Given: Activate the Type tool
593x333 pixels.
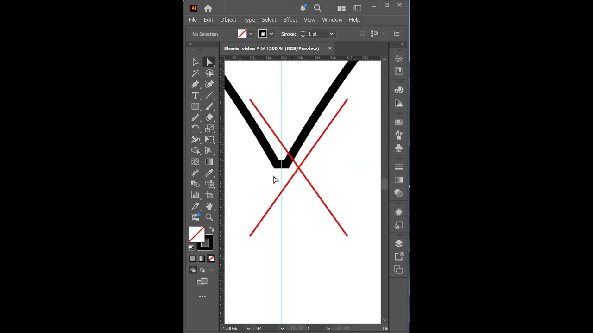Looking at the screenshot, I should pyautogui.click(x=196, y=95).
